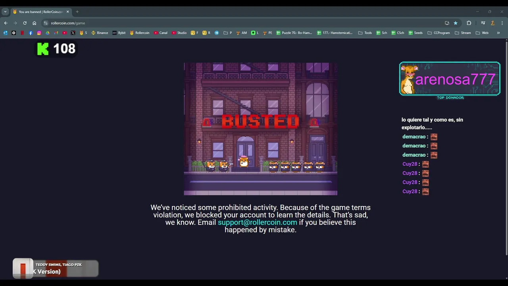Open the Outlook bookmark icon
Viewport: 508px width, 286px height.
click(5, 33)
